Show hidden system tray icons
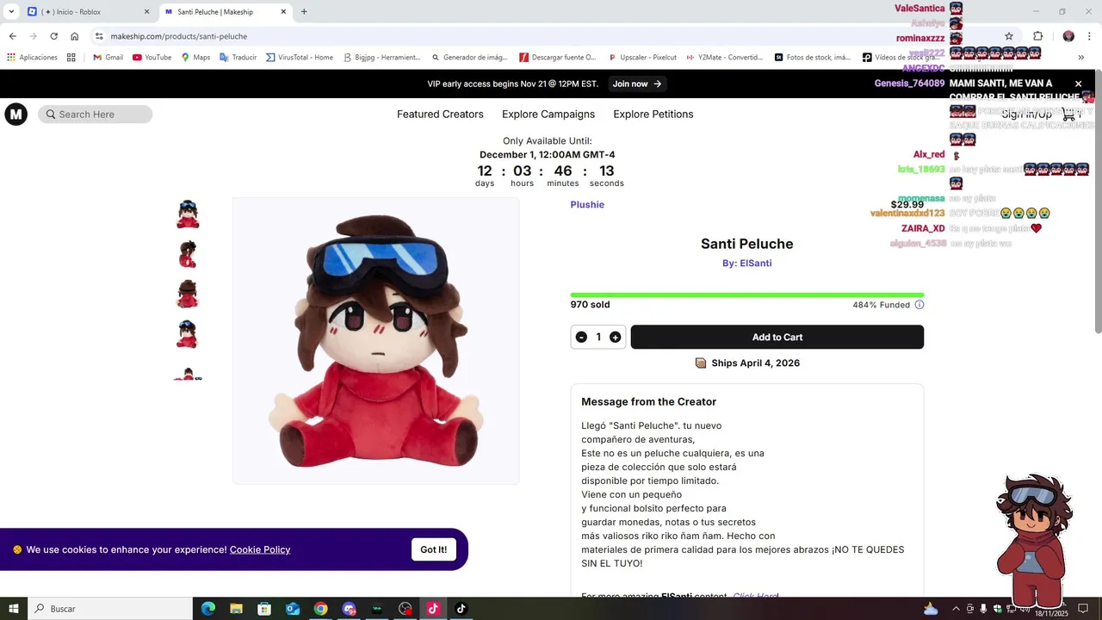Image resolution: width=1102 pixels, height=620 pixels. click(x=956, y=609)
